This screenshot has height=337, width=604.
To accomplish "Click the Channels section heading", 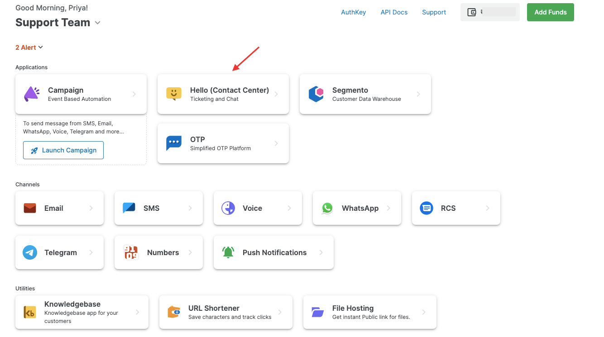I will point(27,185).
